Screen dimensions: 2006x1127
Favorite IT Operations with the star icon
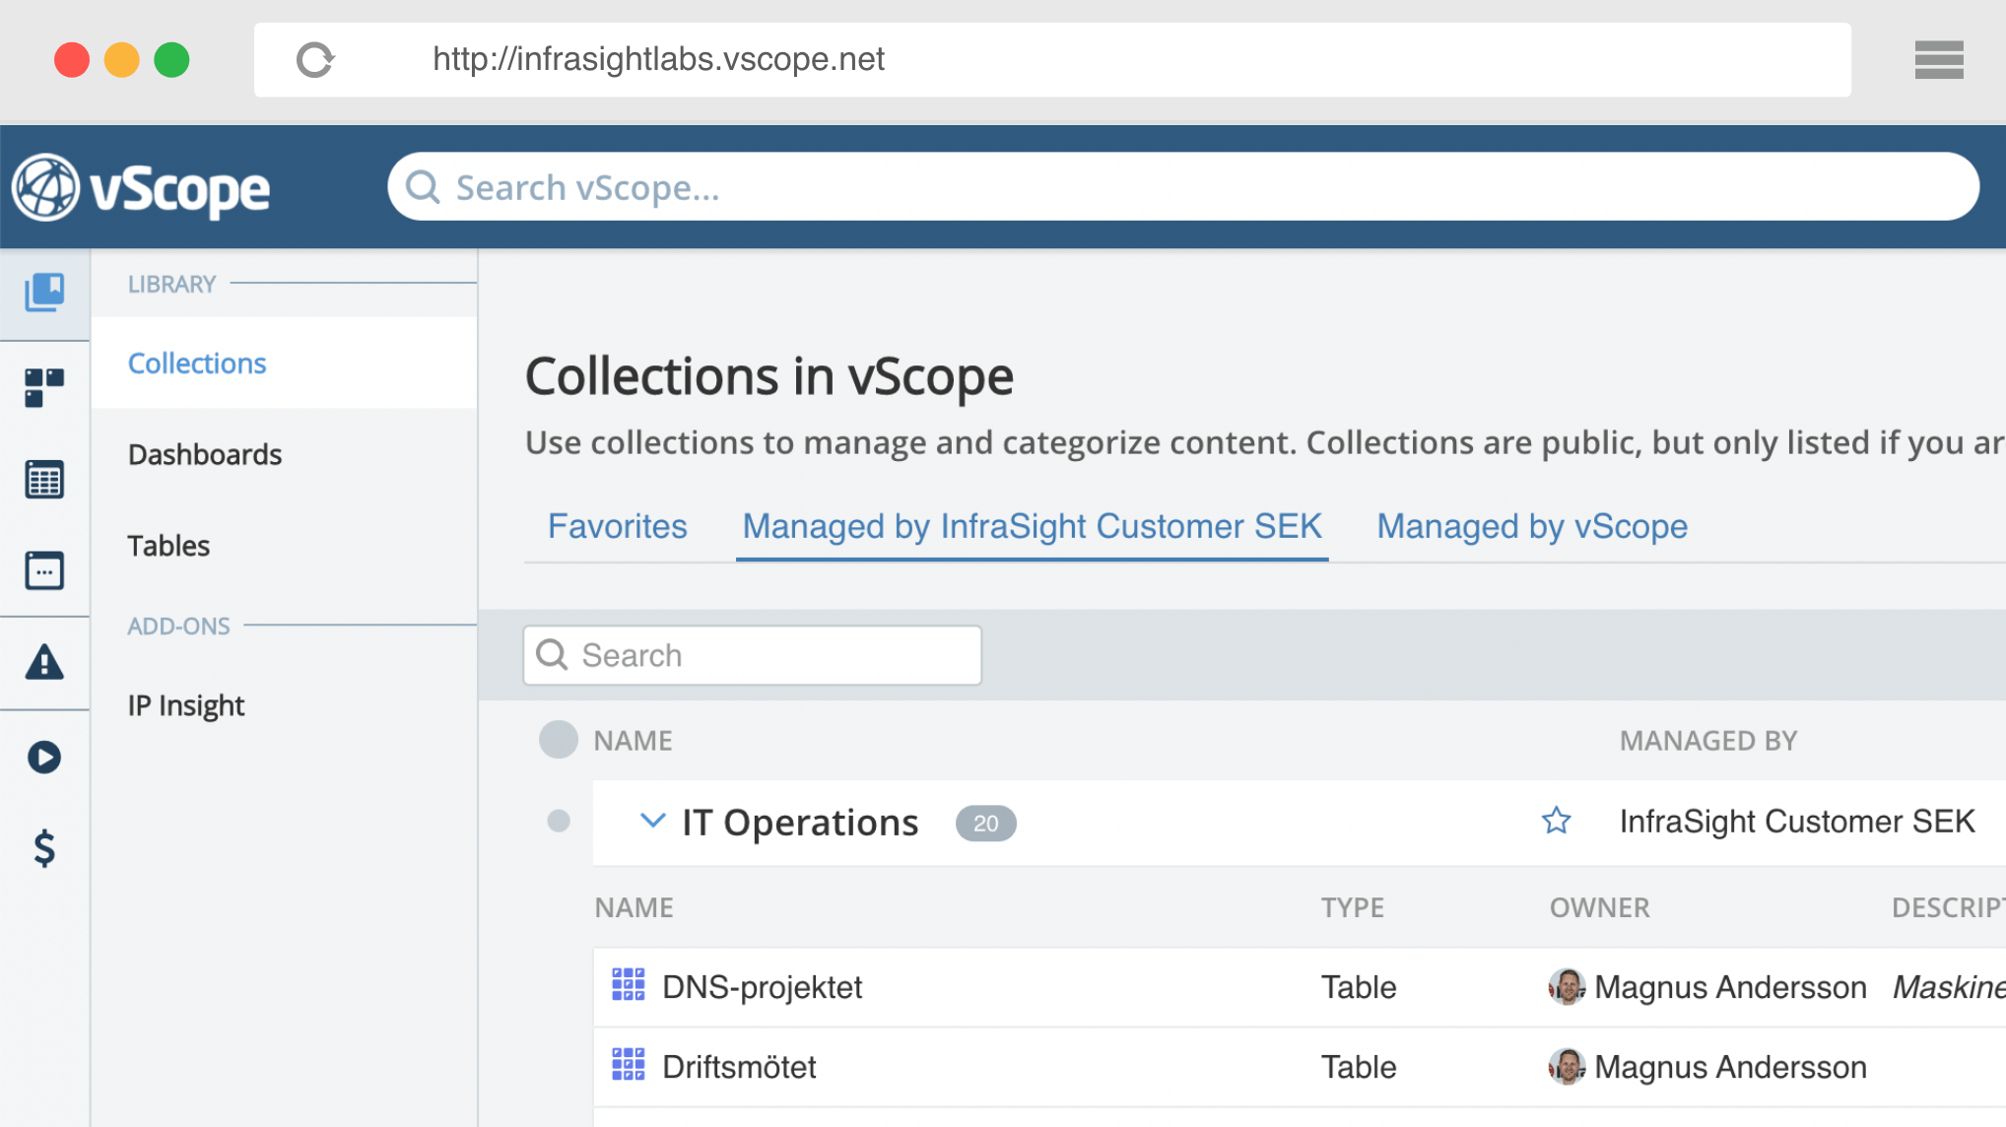1556,821
